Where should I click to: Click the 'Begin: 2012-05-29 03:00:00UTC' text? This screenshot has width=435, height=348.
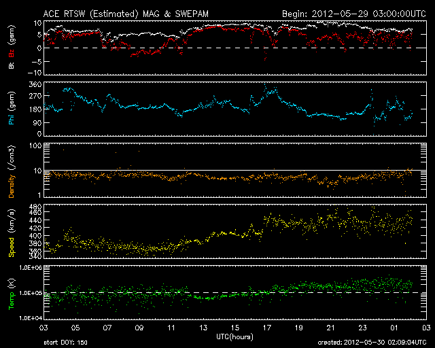click(354, 14)
